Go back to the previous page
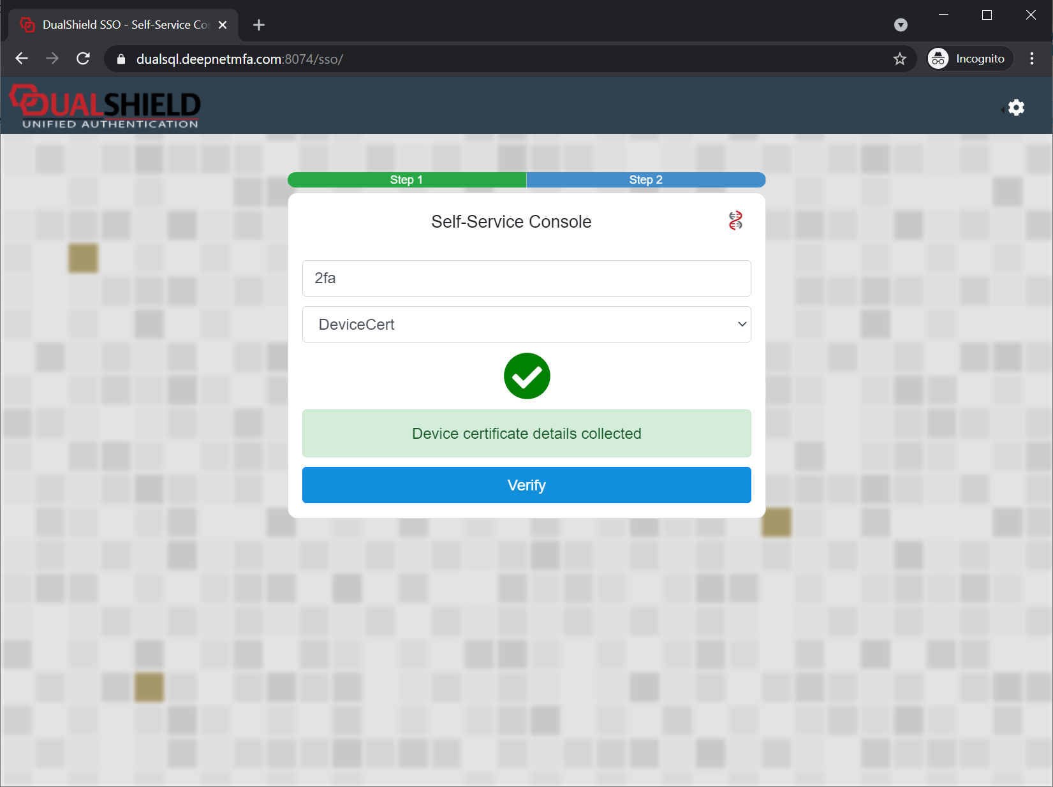The width and height of the screenshot is (1053, 787). (x=22, y=59)
